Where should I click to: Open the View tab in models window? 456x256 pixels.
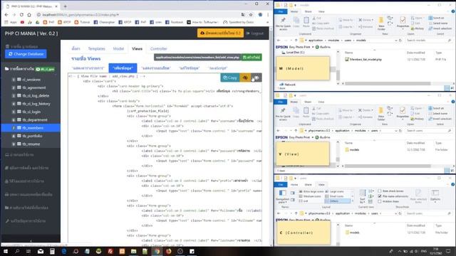pyautogui.click(x=321, y=11)
